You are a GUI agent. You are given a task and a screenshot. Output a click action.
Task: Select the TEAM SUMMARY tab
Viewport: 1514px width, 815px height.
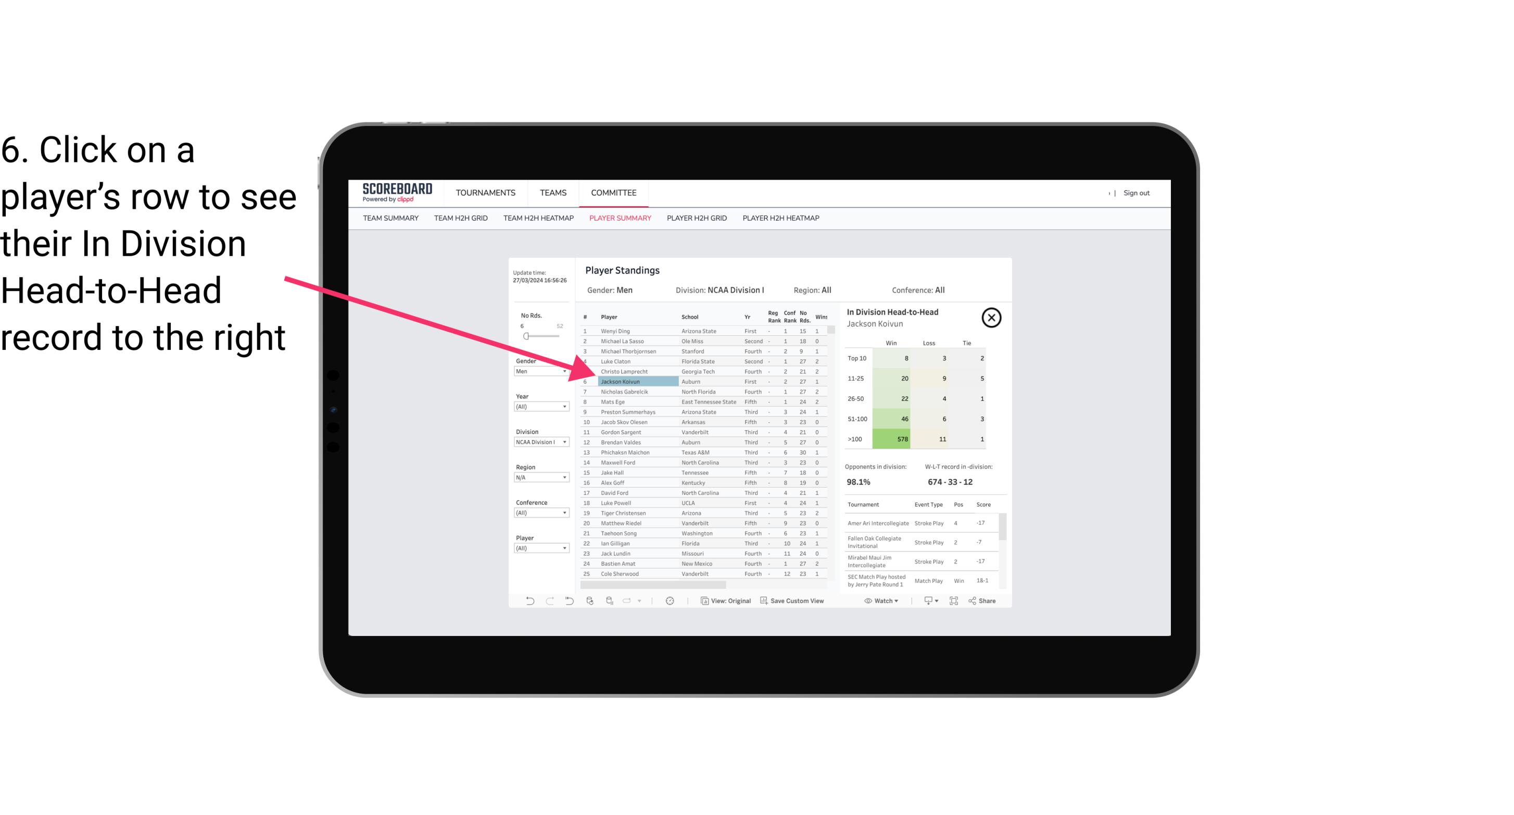coord(392,218)
